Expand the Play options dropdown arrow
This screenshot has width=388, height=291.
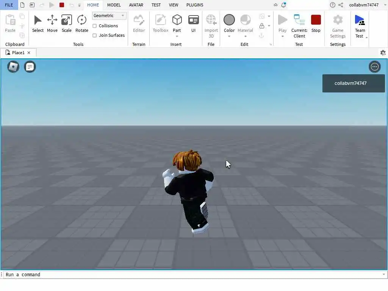282,36
